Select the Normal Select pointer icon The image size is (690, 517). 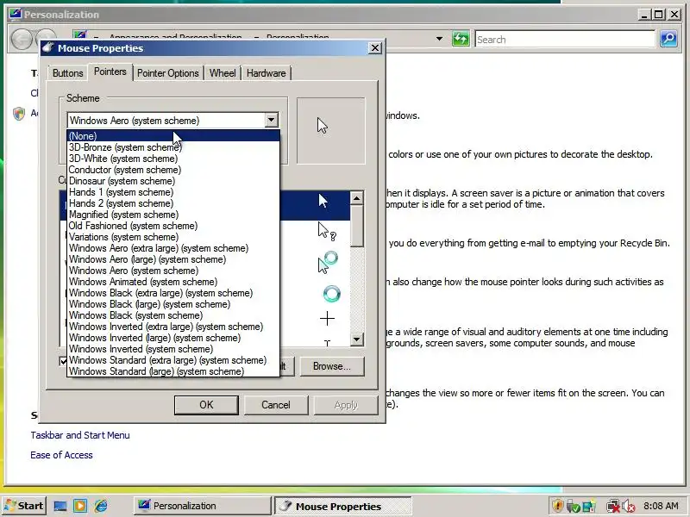[323, 201]
